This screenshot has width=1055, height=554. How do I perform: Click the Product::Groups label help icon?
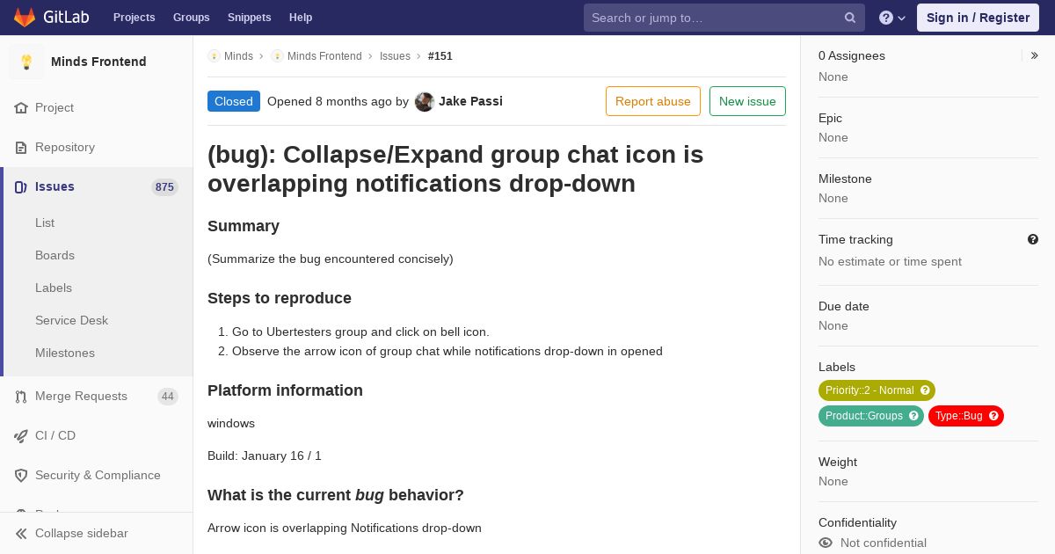pos(913,416)
